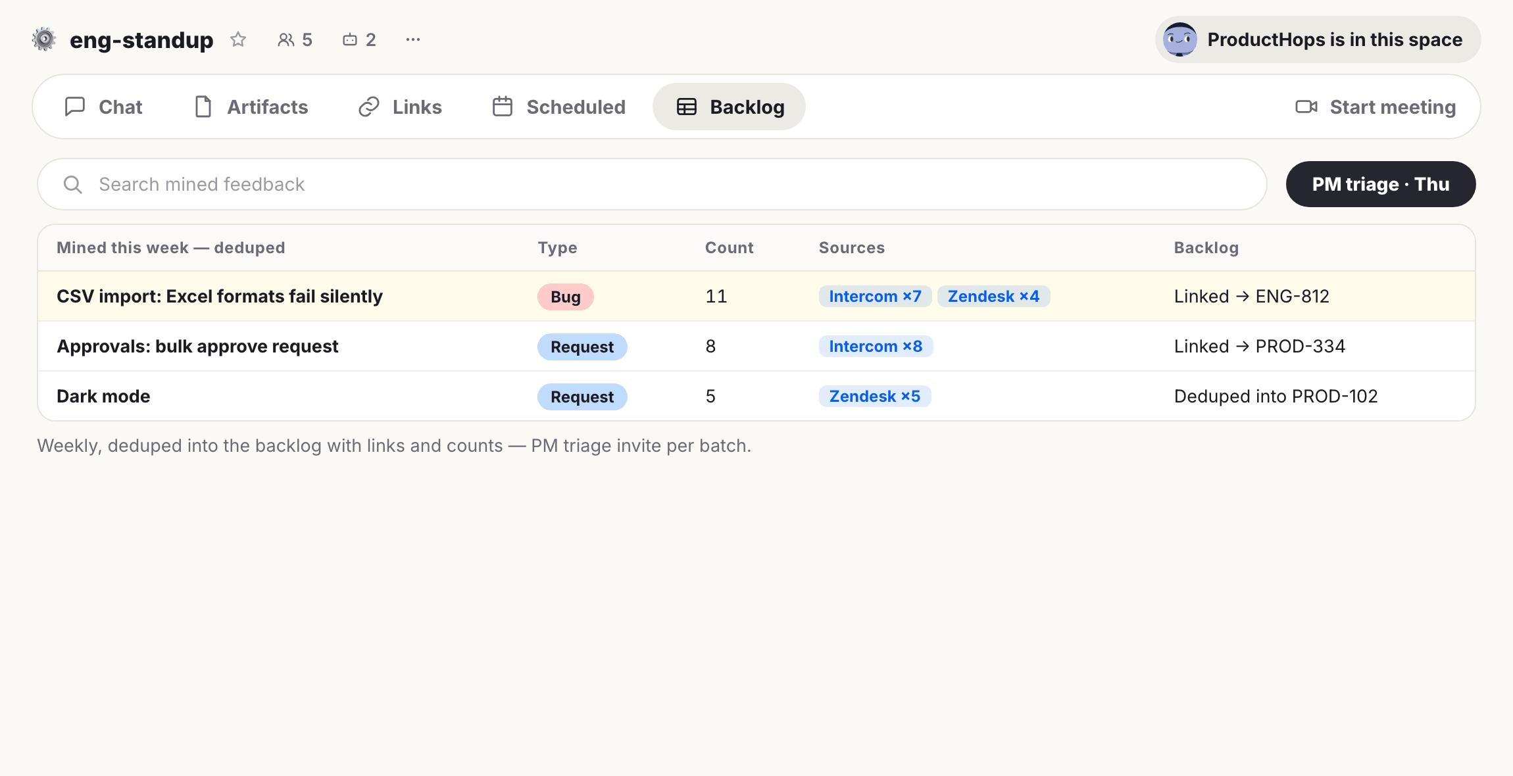
Task: Click count 5 in Dark mode row
Action: click(710, 396)
